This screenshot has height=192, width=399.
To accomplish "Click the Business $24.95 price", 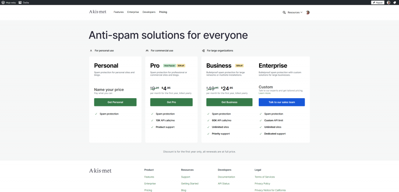I will [227, 88].
